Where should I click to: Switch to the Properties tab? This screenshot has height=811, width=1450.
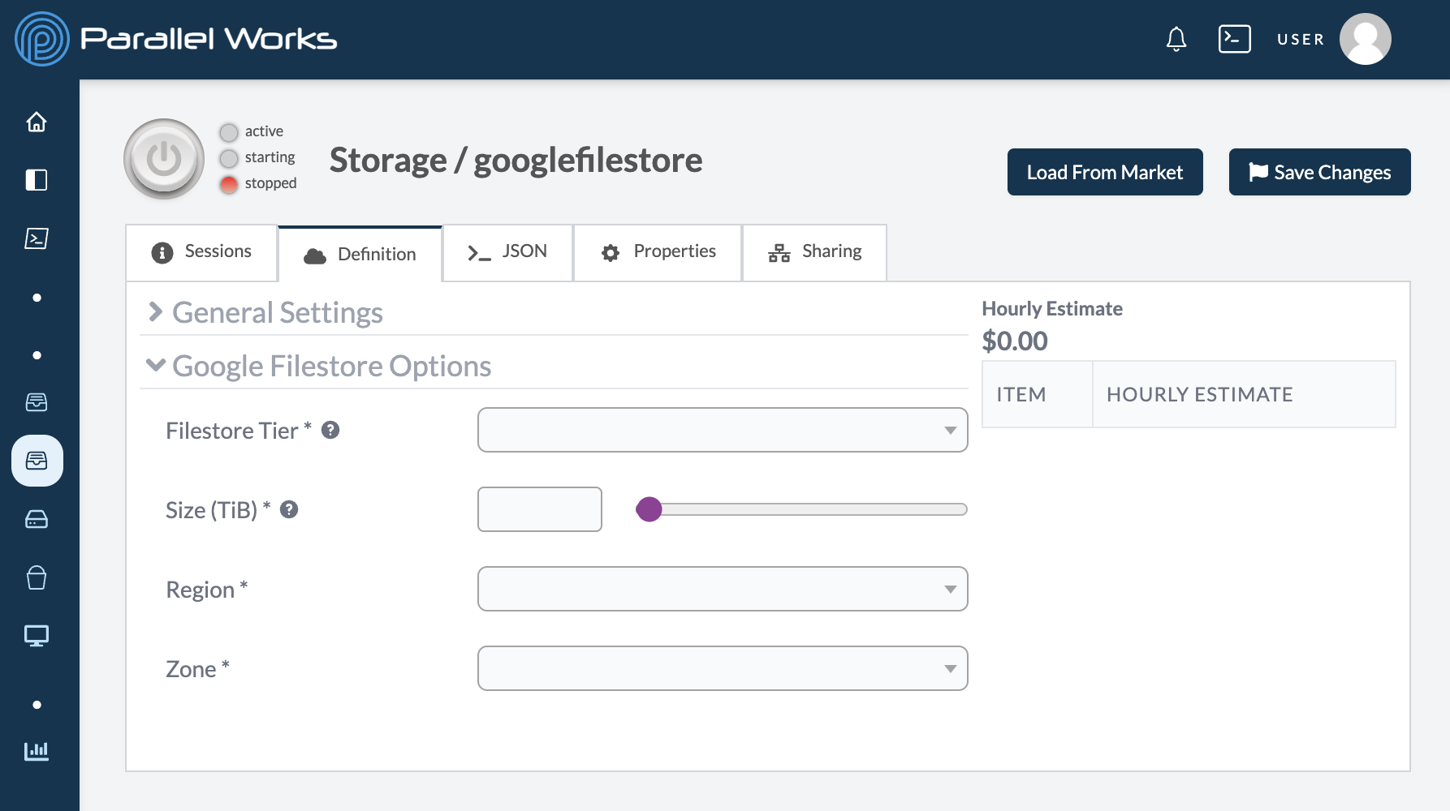(658, 252)
